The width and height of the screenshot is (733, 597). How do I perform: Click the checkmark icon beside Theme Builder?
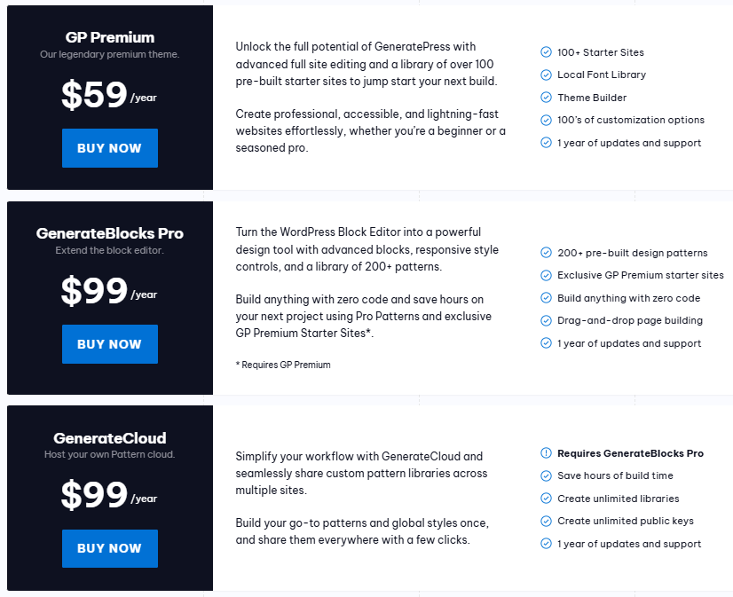[x=546, y=98]
